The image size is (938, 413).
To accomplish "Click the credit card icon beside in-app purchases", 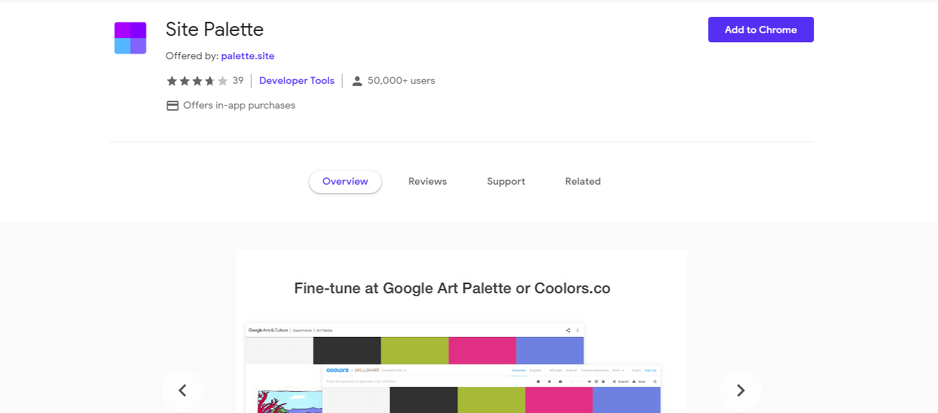I will (173, 104).
